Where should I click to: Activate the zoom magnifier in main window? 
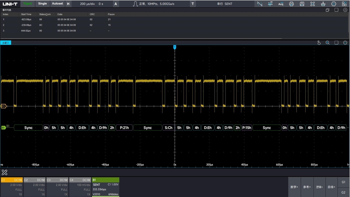(327, 43)
